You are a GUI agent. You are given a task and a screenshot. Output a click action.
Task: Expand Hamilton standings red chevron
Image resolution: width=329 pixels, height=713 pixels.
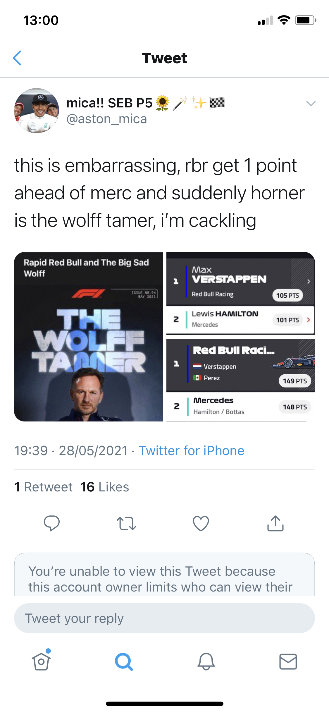(x=309, y=320)
